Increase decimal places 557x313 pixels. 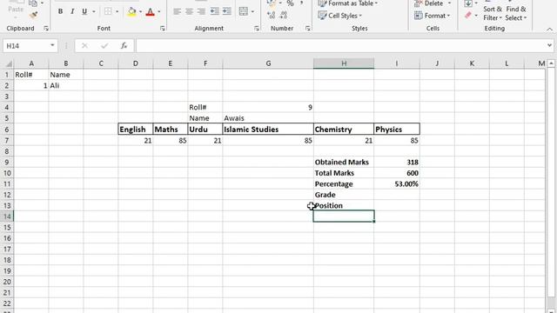[271, 15]
